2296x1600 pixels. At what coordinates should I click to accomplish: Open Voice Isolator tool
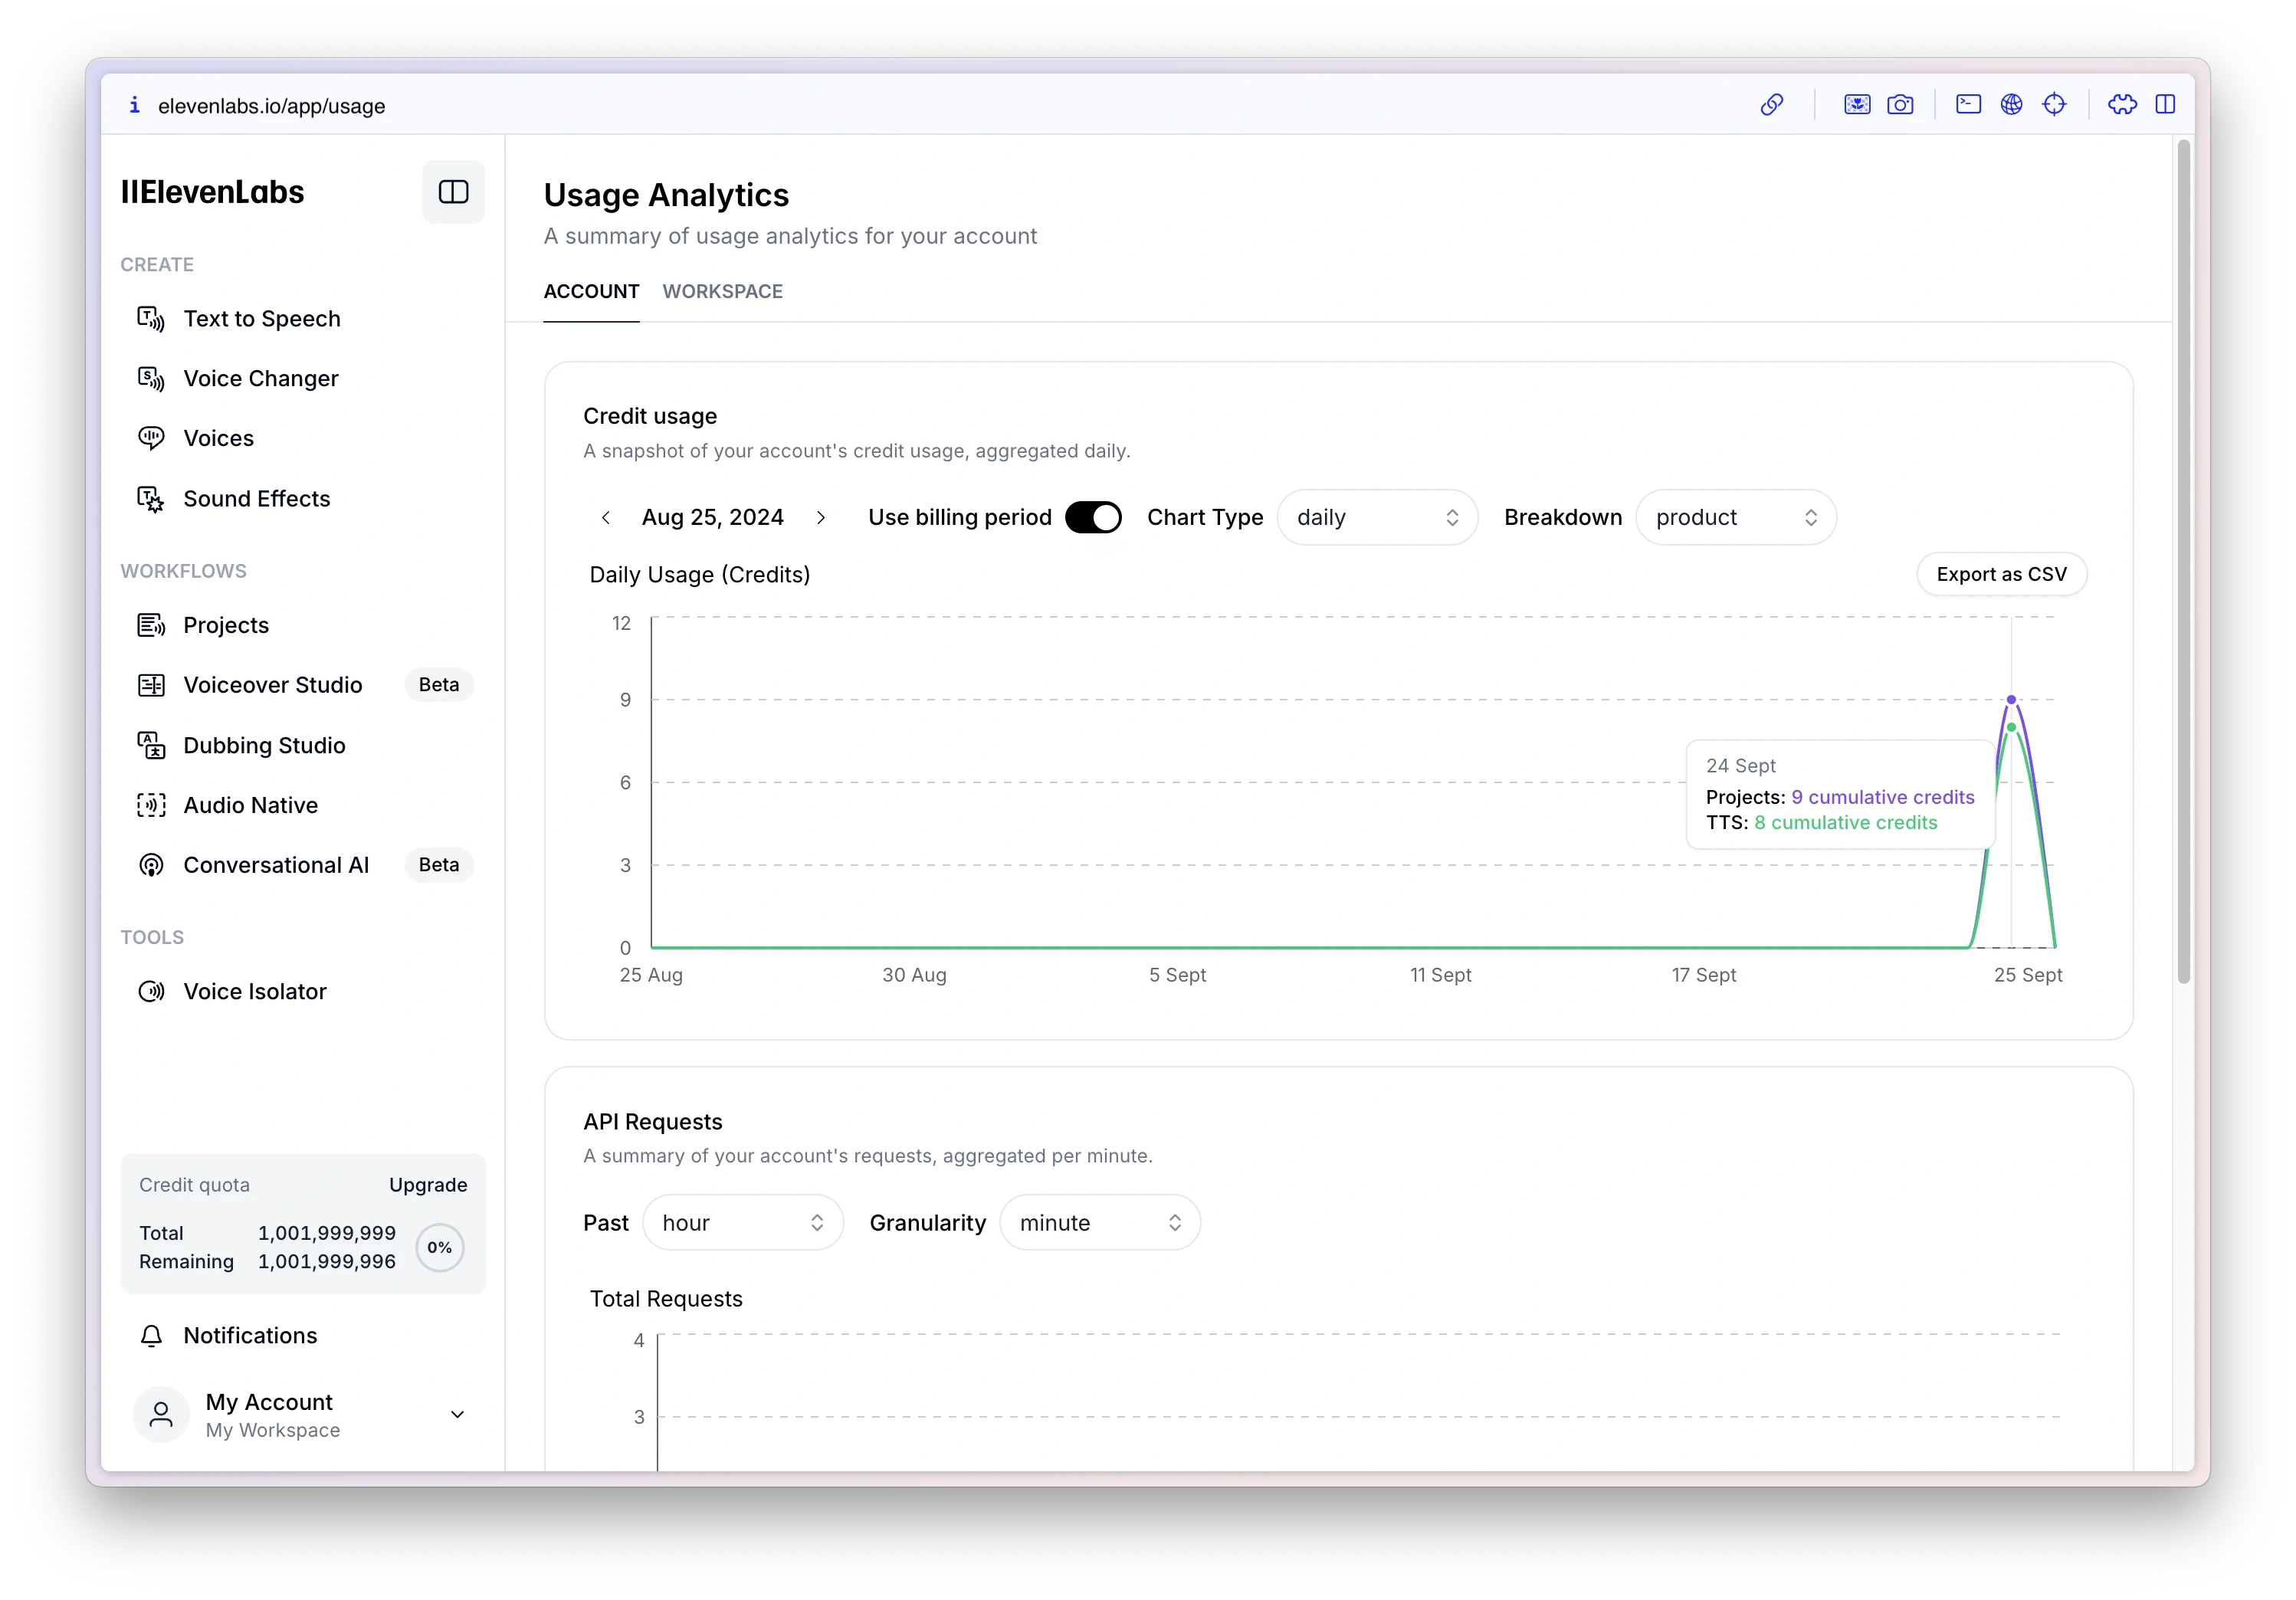[255, 991]
